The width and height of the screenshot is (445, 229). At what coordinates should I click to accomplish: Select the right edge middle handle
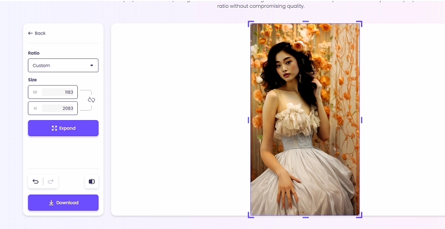tap(362, 120)
